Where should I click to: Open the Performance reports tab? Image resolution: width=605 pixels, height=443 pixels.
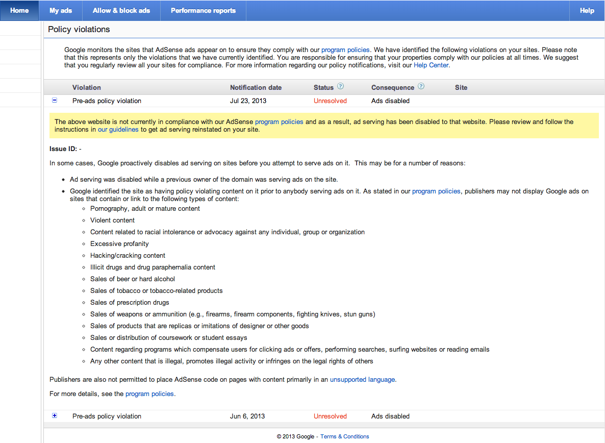203,10
